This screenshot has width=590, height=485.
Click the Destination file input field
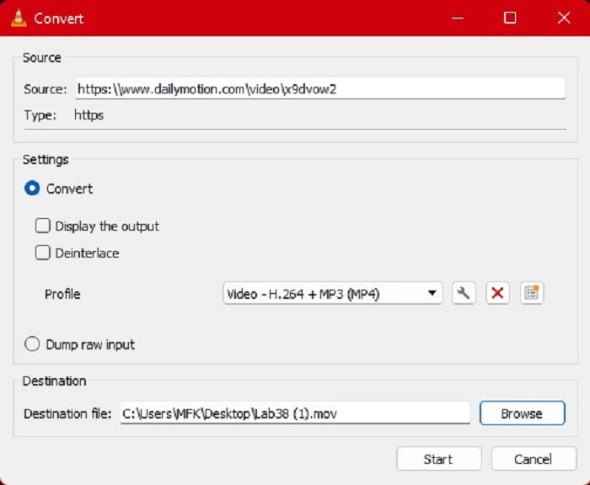coord(295,413)
